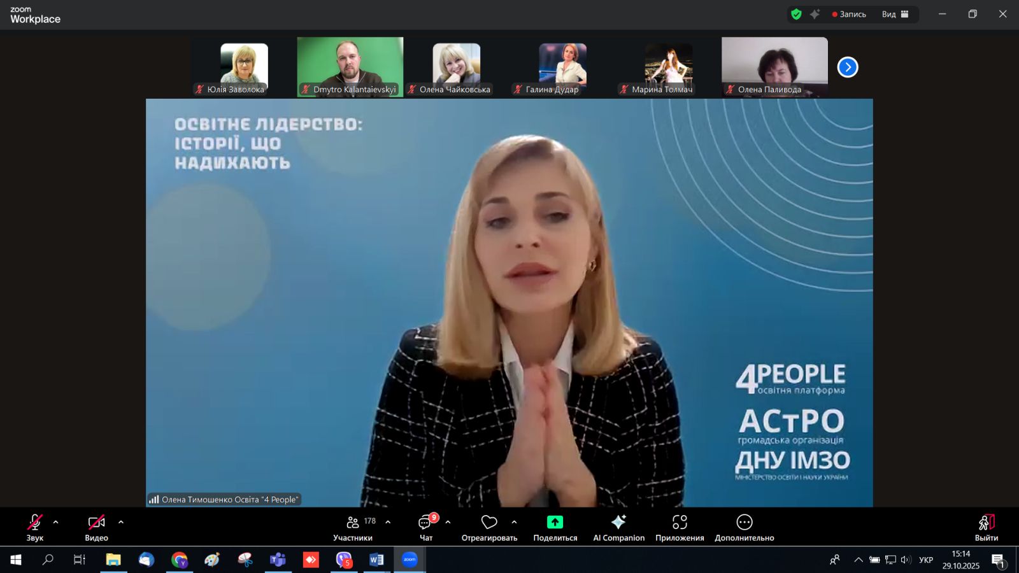The height and width of the screenshot is (573, 1019).
Task: Expand video options arrow next to camera
Action: pyautogui.click(x=121, y=522)
